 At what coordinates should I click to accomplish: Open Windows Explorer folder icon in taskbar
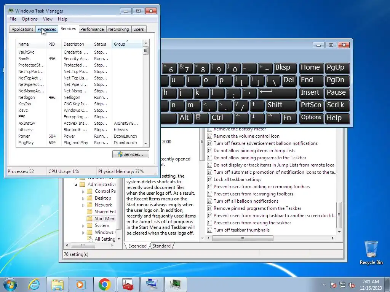(58, 284)
